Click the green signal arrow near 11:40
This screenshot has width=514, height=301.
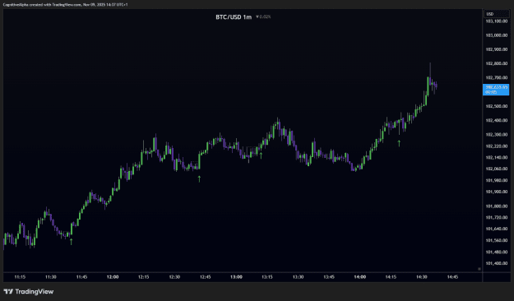tap(71, 242)
